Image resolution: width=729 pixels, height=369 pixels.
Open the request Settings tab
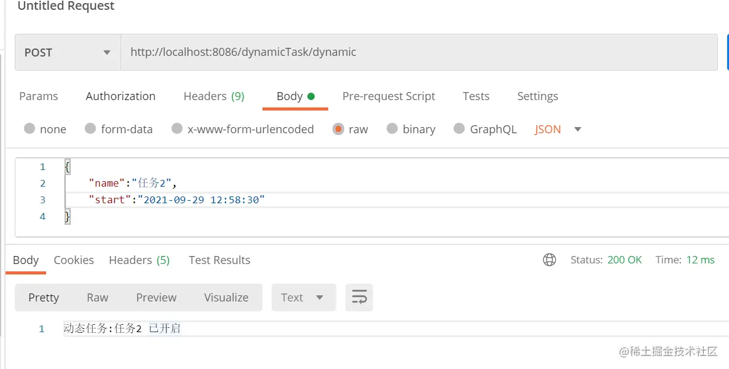[x=537, y=96]
